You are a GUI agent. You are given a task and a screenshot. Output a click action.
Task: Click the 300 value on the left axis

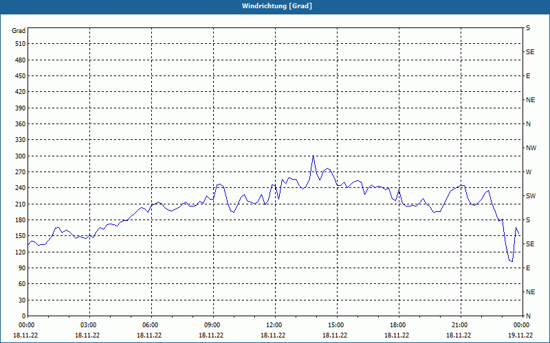[x=20, y=156]
